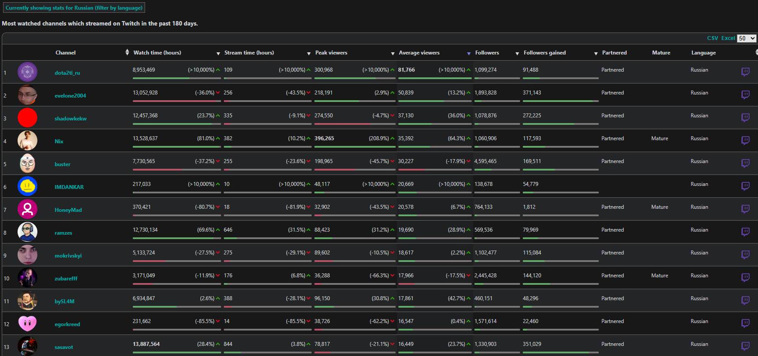Click bySL4M channel avatar
This screenshot has width=758, height=356.
coord(27,301)
